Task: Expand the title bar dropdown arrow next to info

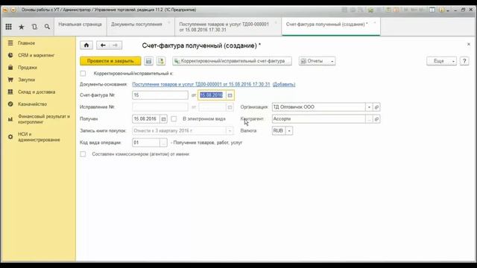Action: (448, 10)
